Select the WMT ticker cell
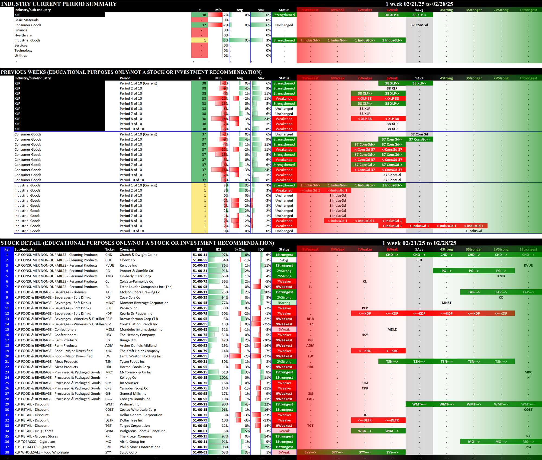 click(110, 404)
